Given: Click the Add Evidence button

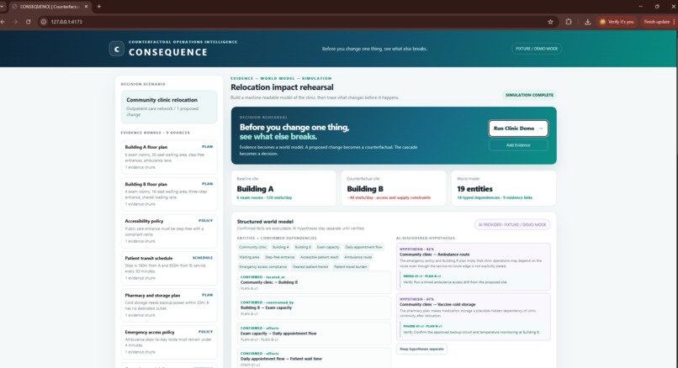Looking at the screenshot, I should click(518, 145).
